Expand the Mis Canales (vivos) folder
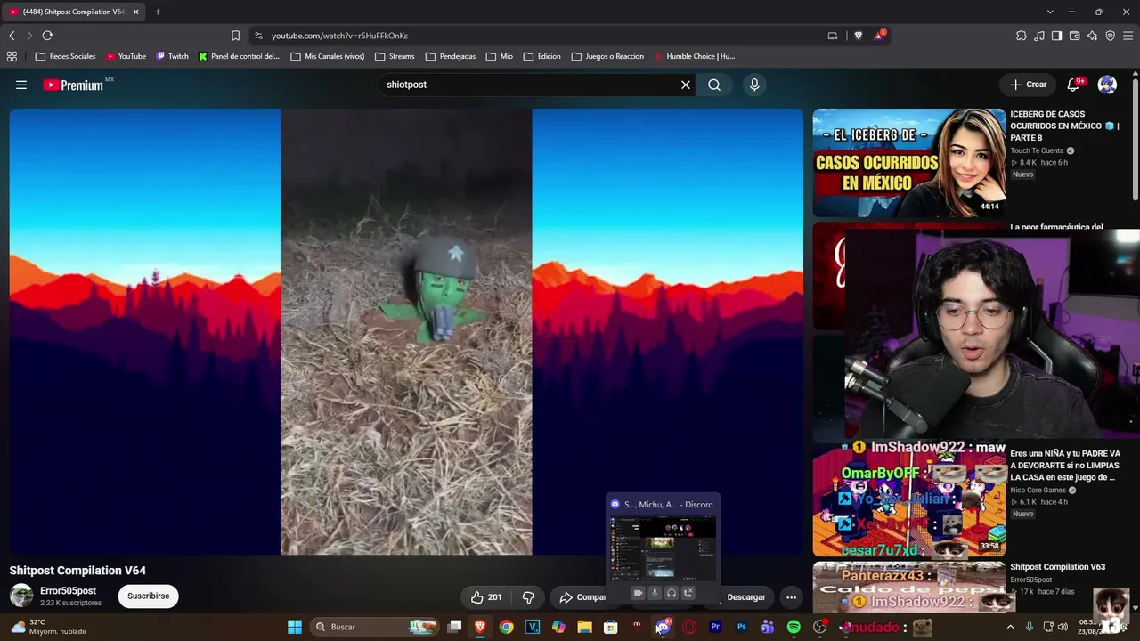 point(328,56)
